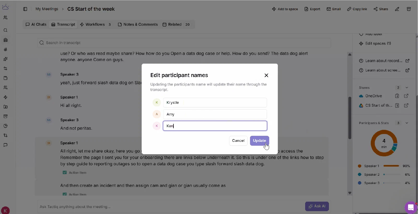Click Ask Tactiq anything input

[171, 207]
